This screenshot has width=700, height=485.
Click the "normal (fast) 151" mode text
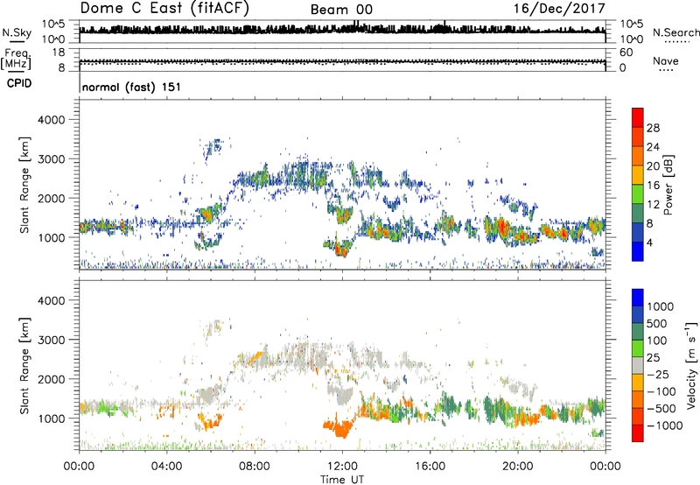pos(132,87)
